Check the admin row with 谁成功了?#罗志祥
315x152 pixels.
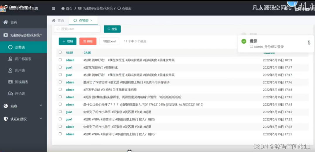pyautogui.click(x=60, y=82)
